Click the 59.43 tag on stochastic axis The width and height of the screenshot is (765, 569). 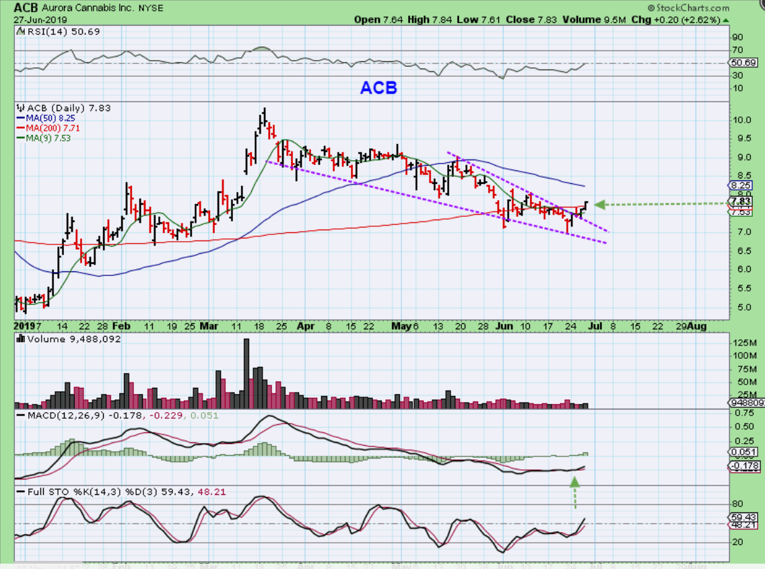743,517
